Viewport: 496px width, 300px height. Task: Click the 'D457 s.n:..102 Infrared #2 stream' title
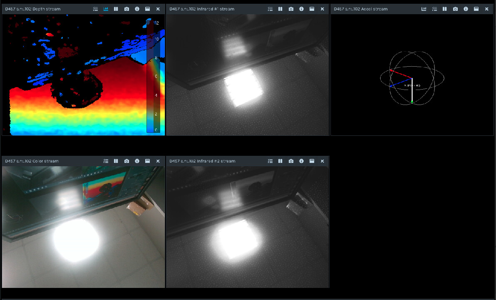tap(202, 161)
